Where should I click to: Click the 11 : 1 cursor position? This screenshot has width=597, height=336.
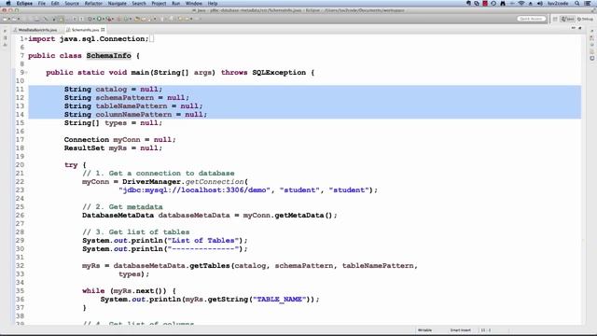pos(485,330)
